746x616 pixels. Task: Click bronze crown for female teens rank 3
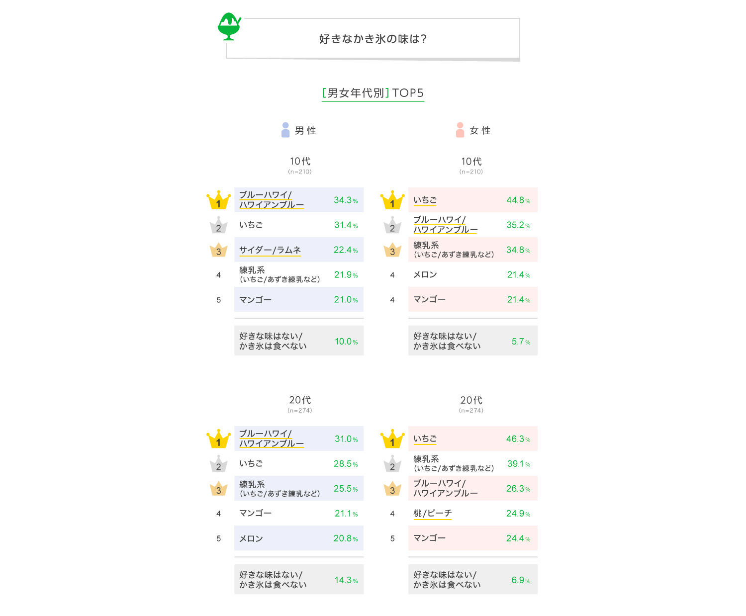point(392,250)
